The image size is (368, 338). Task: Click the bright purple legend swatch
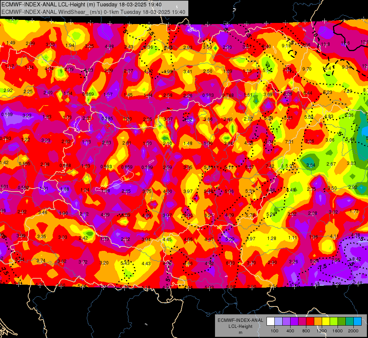[294, 321]
